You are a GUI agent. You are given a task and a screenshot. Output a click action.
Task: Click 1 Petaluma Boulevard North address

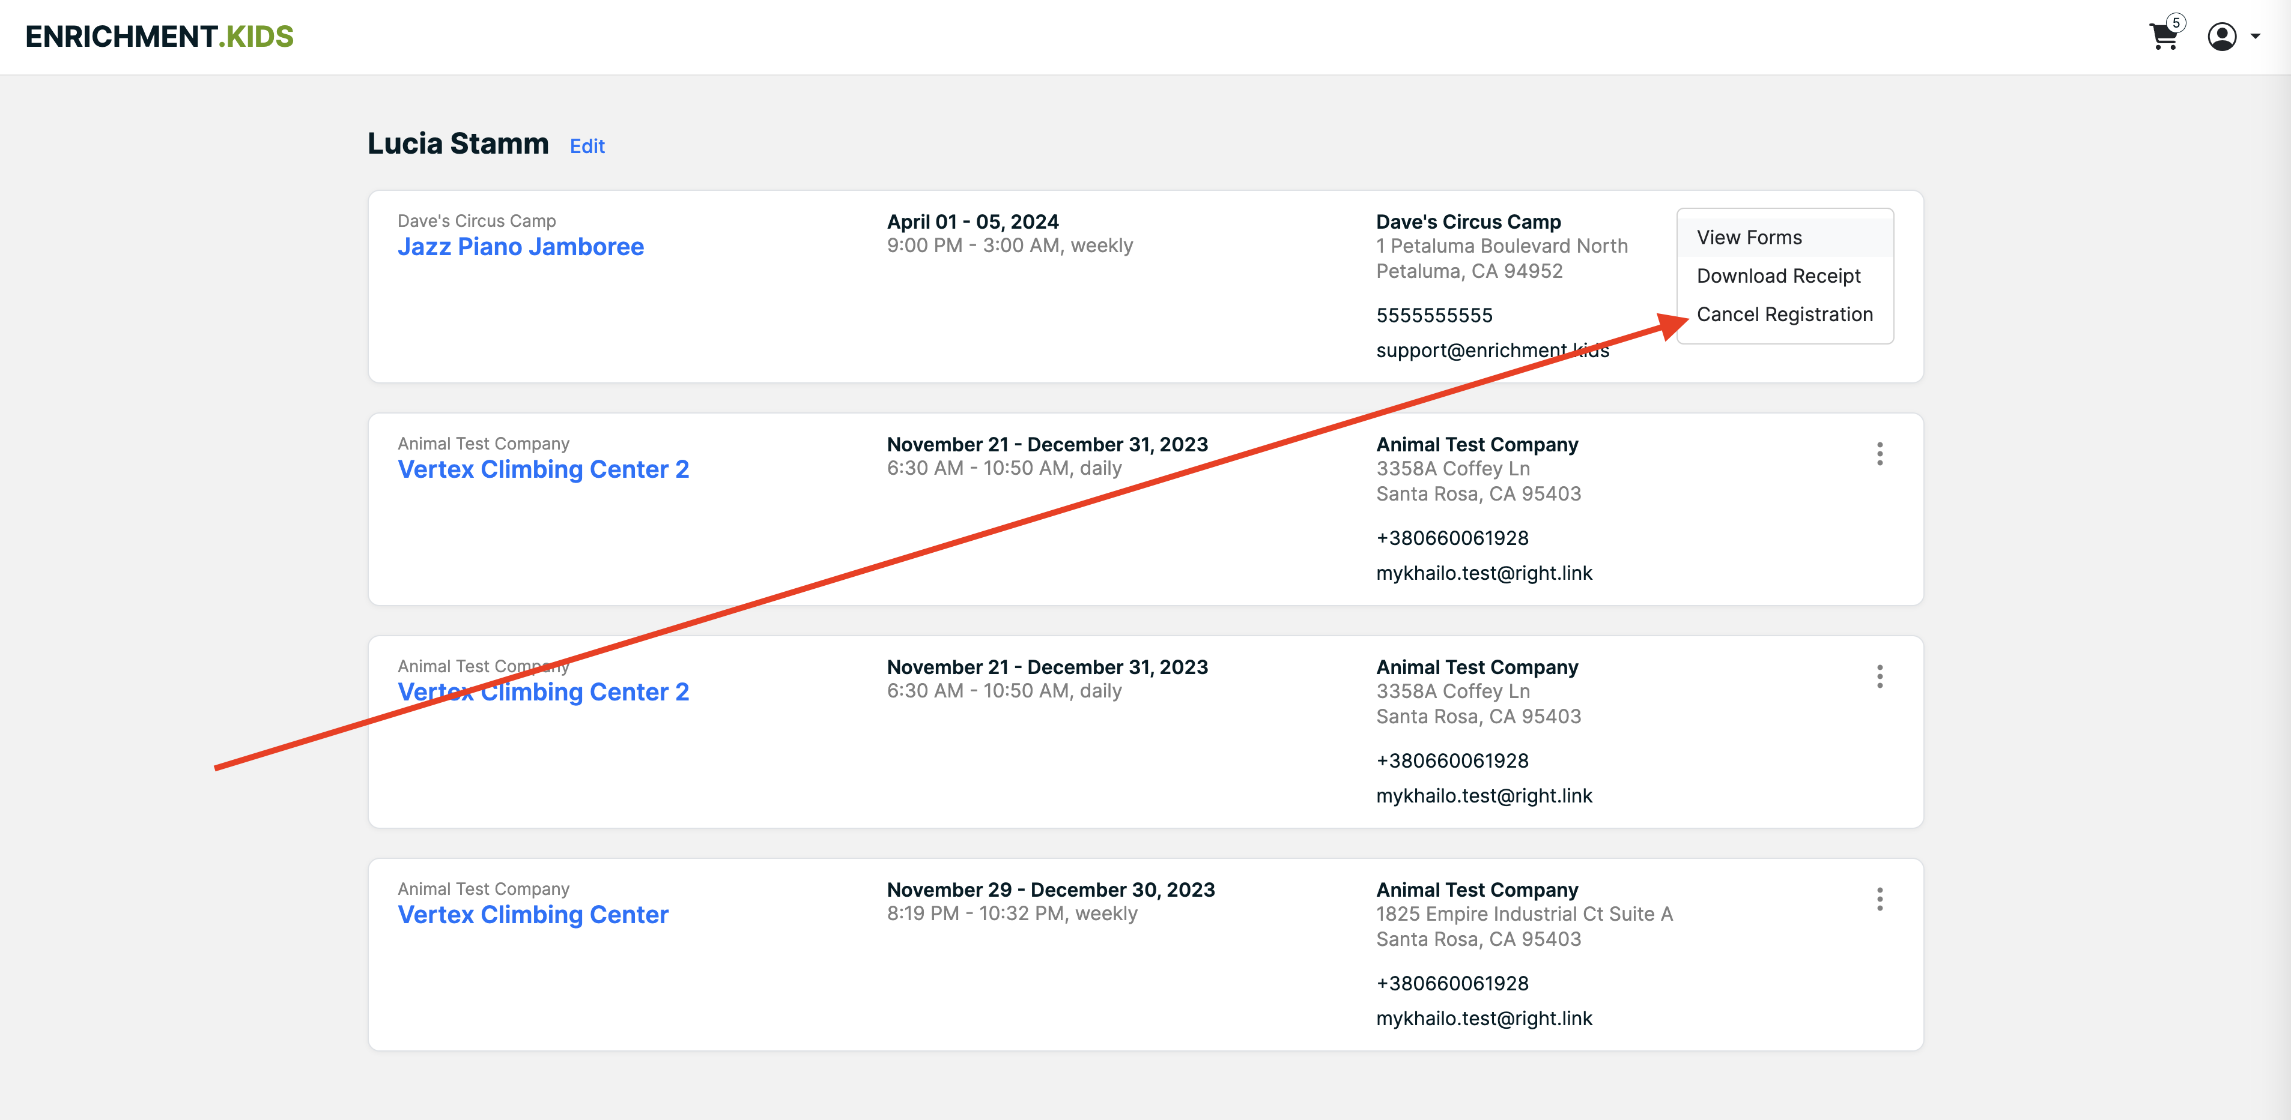click(1501, 246)
